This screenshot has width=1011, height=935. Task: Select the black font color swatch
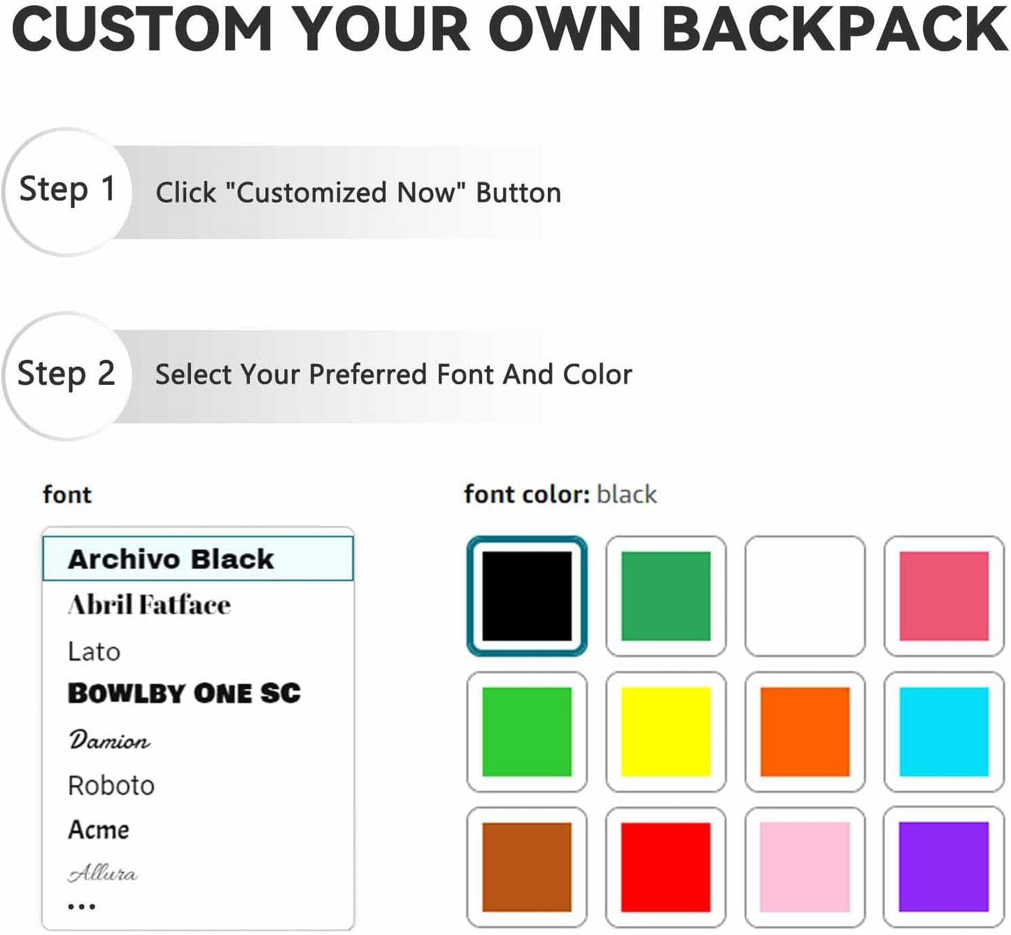pos(527,596)
